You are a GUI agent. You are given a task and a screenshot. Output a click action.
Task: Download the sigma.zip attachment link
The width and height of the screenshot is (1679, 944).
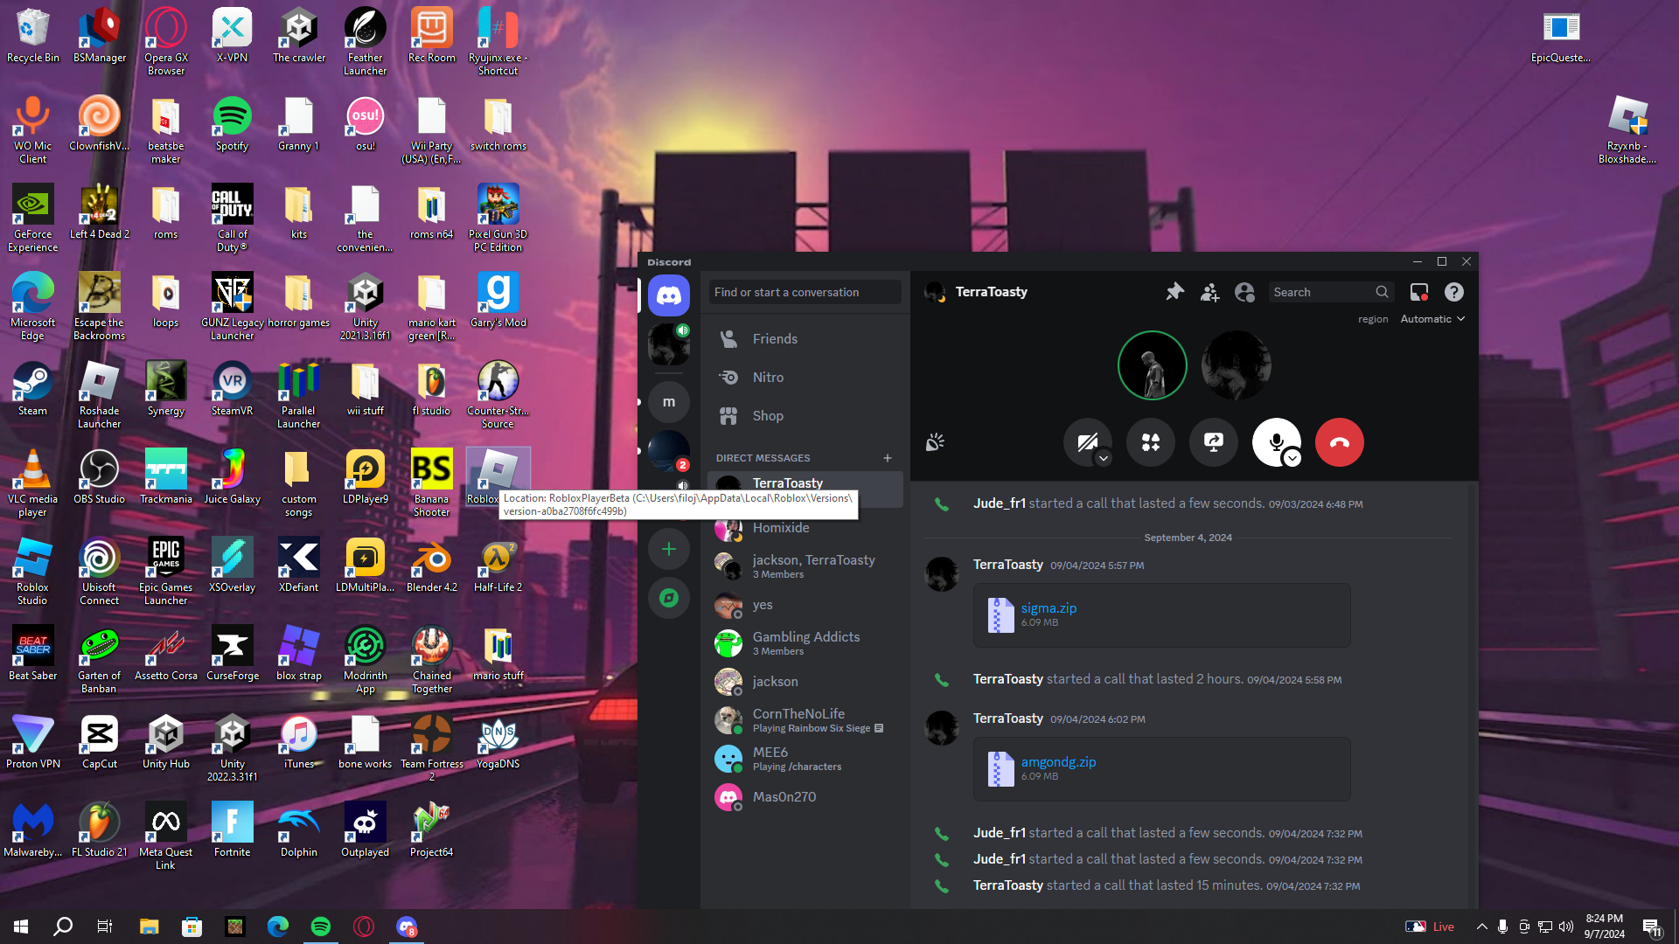(x=1049, y=608)
